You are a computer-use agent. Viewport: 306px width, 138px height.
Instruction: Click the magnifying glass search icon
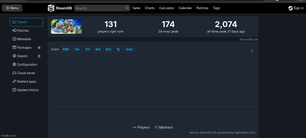(x=127, y=8)
